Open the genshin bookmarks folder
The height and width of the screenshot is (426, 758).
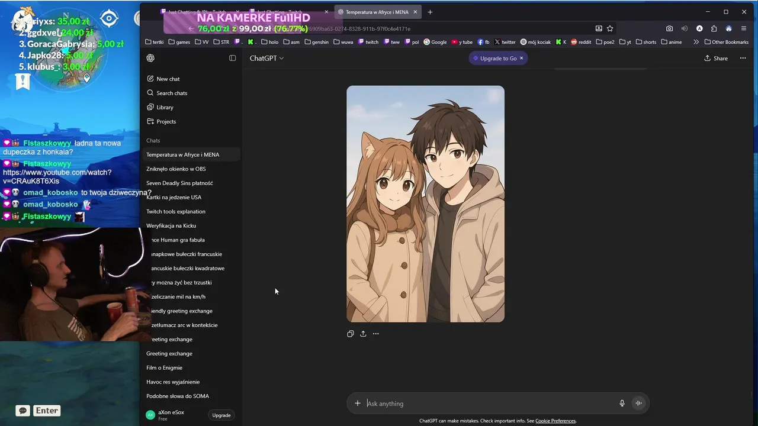pyautogui.click(x=317, y=42)
